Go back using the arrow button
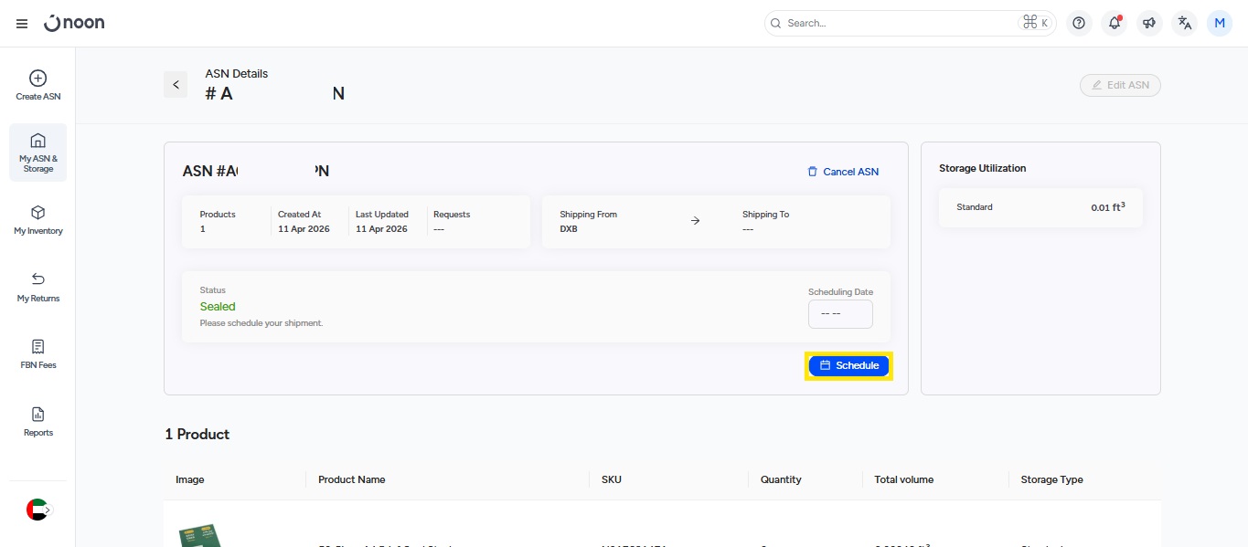Image resolution: width=1248 pixels, height=547 pixels. tap(176, 84)
